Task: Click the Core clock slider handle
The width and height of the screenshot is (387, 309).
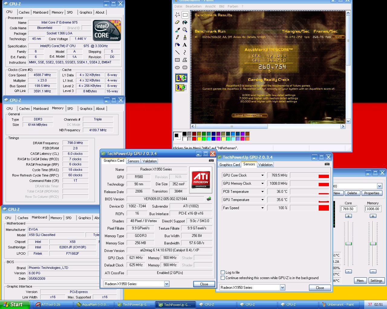Action: click(x=349, y=244)
